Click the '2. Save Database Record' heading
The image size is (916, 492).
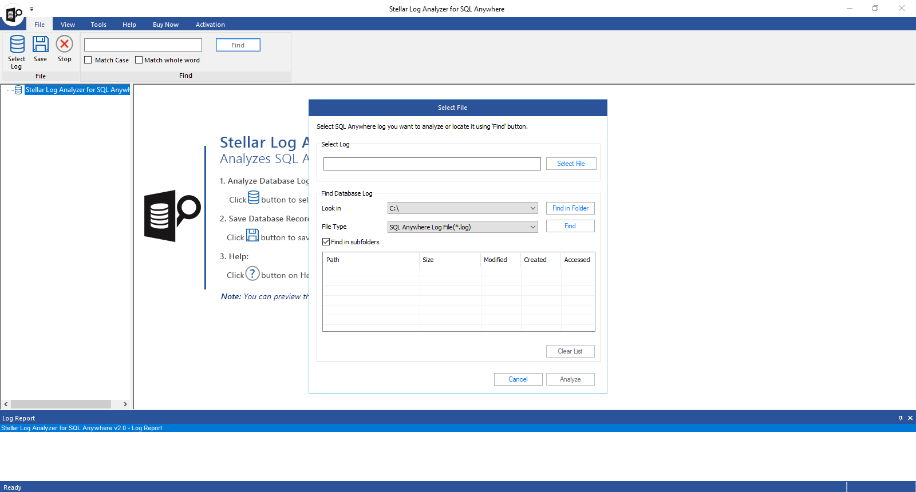[x=264, y=219]
